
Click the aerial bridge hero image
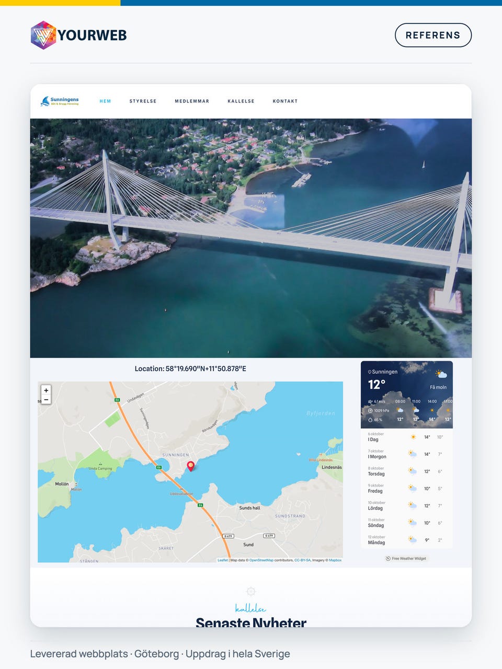pos(251,238)
